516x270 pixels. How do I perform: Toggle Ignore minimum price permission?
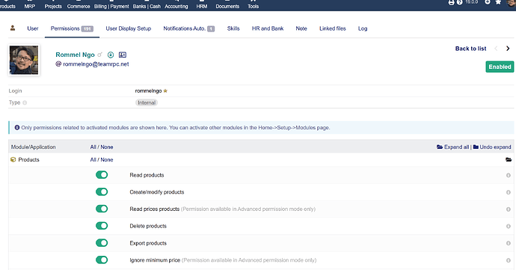coord(102,260)
